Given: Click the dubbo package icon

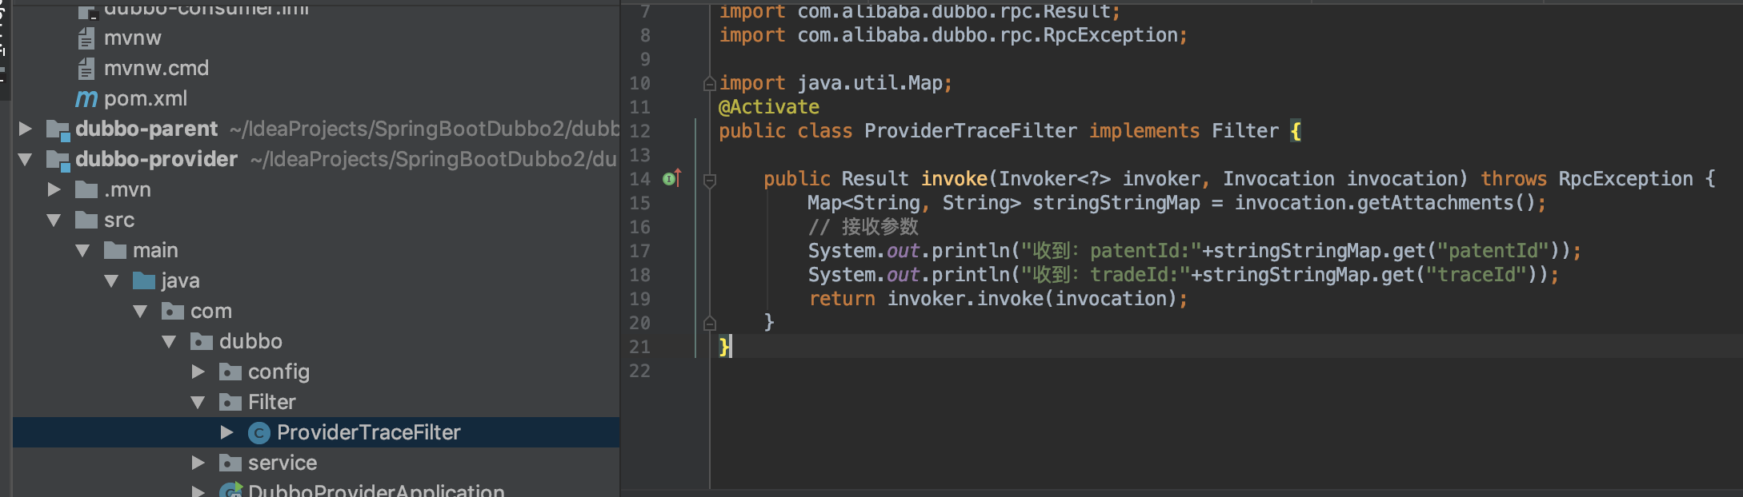Looking at the screenshot, I should click(x=202, y=342).
